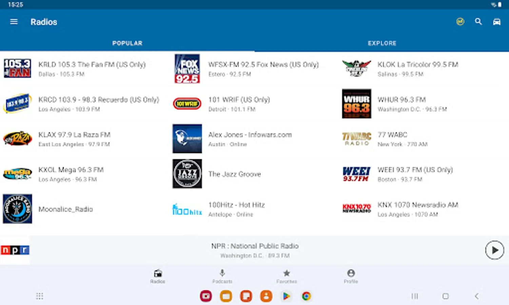The height and width of the screenshot is (305, 509).
Task: Launch Google Play Store from taskbar
Action: [286, 296]
